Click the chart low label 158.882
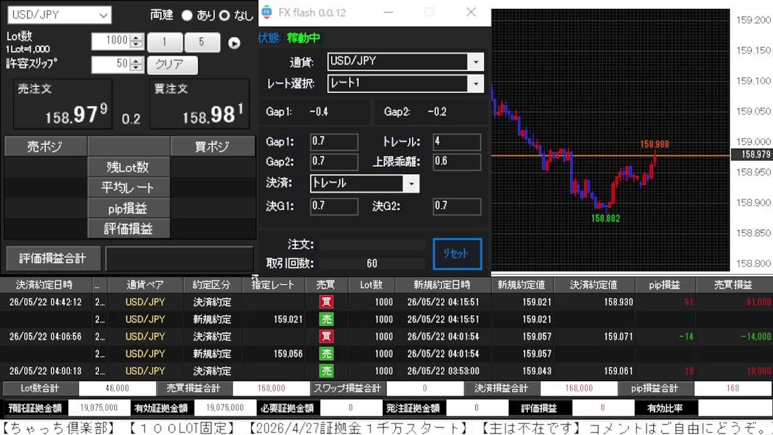This screenshot has height=435, width=773. click(605, 219)
